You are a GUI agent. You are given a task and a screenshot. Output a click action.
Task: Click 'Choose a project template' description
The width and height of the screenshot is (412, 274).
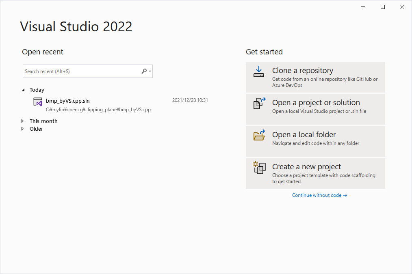pyautogui.click(x=324, y=178)
